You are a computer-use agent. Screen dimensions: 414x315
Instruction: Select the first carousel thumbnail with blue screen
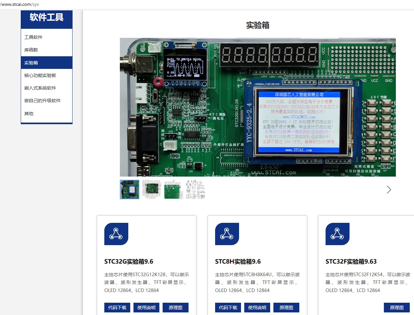pyautogui.click(x=130, y=190)
